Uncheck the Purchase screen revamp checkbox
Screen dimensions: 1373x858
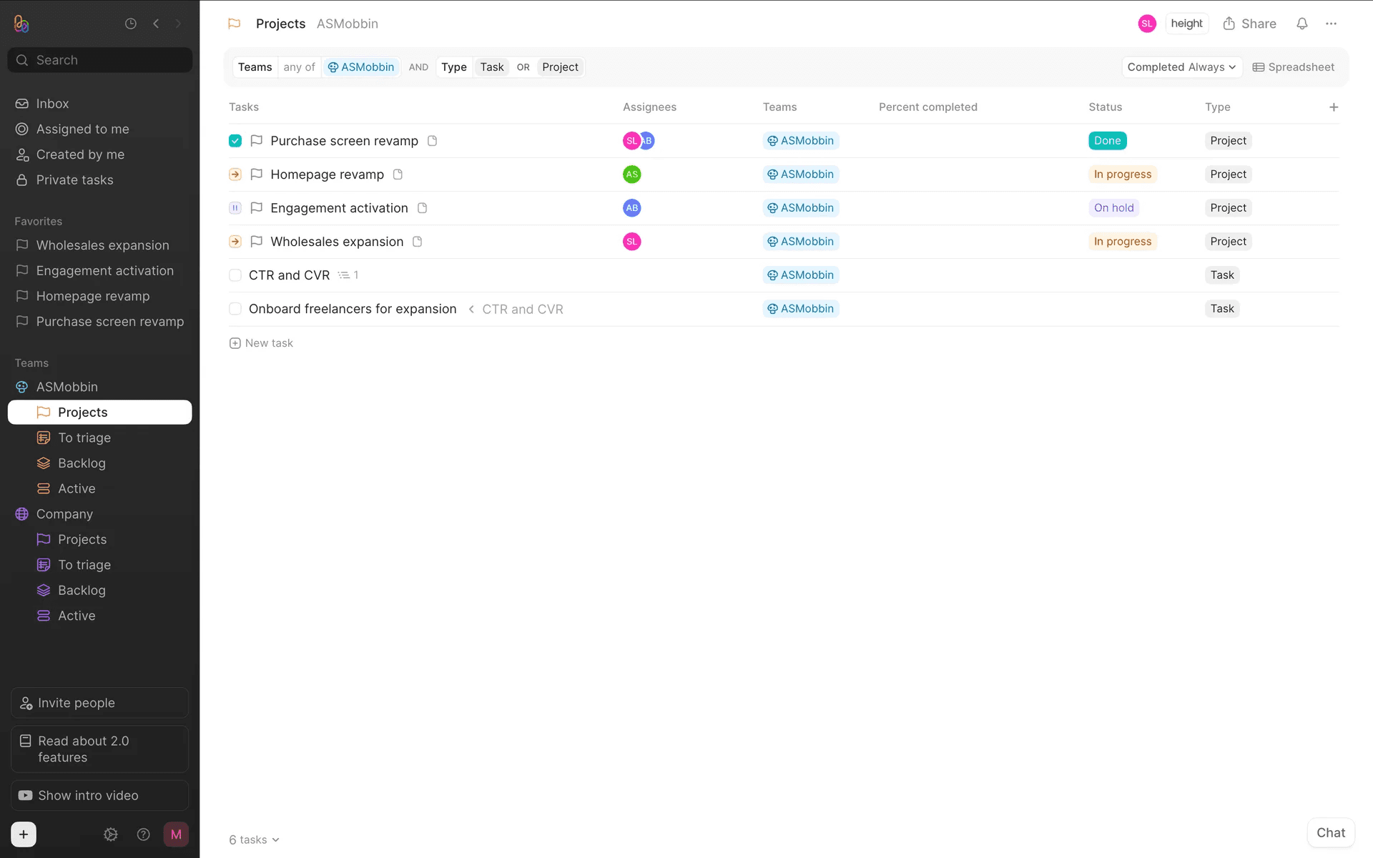click(x=235, y=141)
